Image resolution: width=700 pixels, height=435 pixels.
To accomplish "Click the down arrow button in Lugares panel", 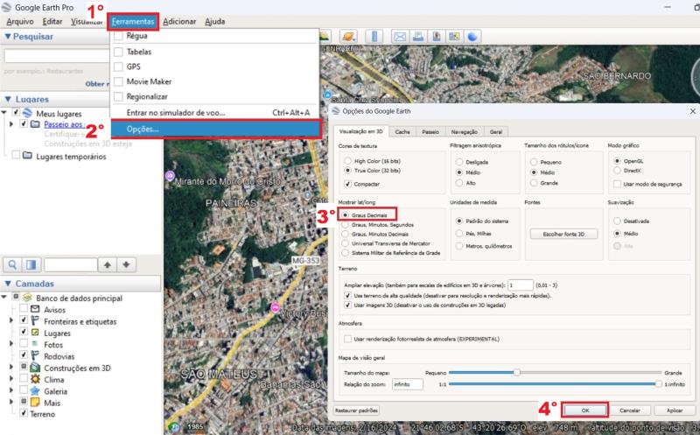I will coord(126,265).
